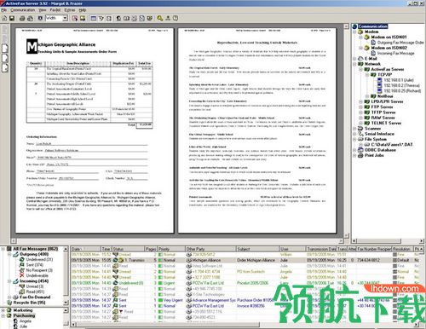Click the red X Undeliverable folder icon
The width and height of the screenshot is (426, 329).
point(22,275)
